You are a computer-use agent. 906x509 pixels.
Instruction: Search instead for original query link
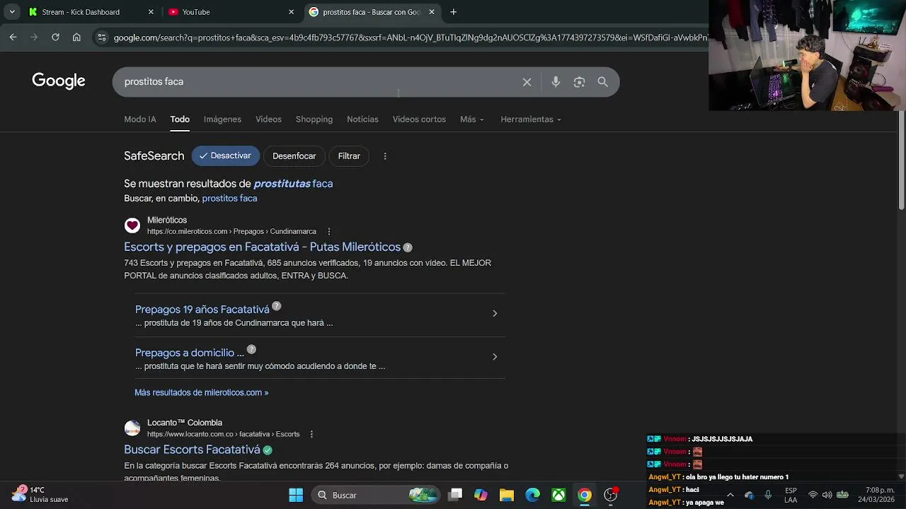(229, 199)
